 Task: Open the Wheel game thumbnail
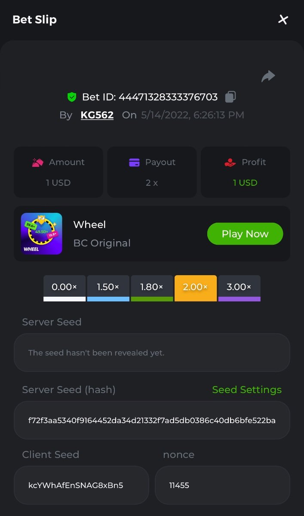pos(42,233)
